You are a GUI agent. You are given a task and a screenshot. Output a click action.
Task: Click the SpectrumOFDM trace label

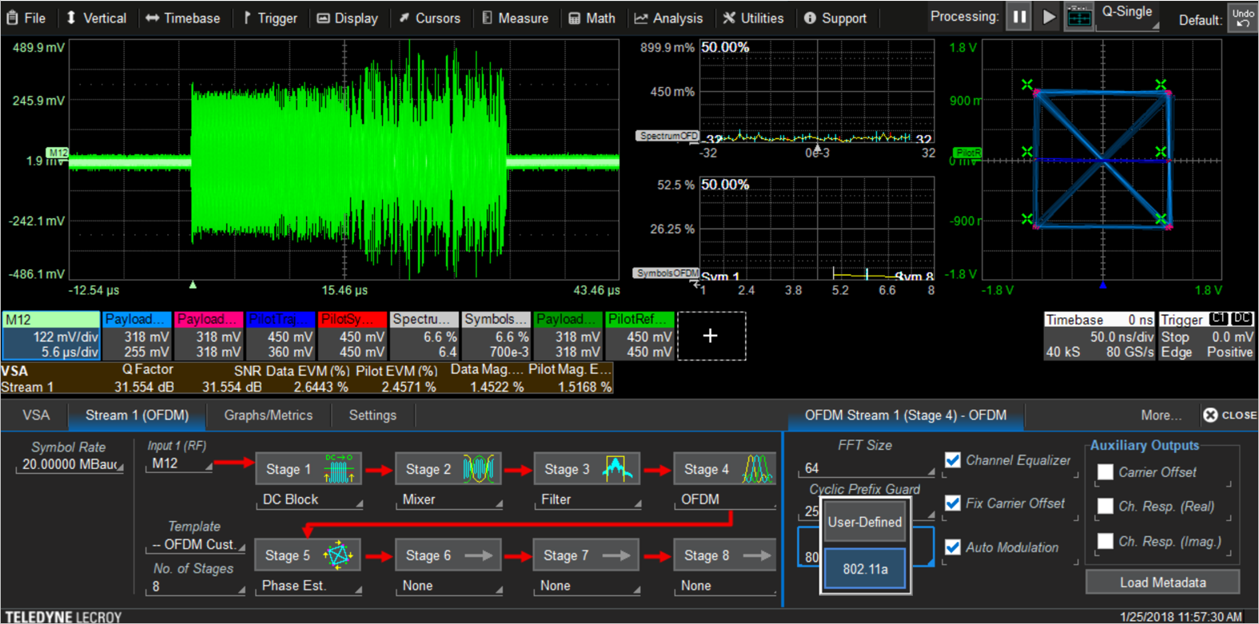(667, 136)
